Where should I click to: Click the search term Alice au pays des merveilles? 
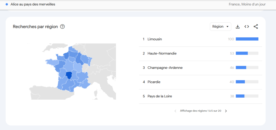point(33,4)
